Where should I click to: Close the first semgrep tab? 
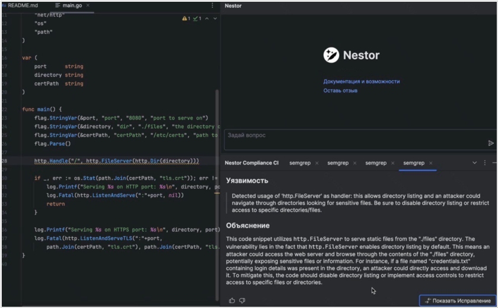click(x=317, y=163)
